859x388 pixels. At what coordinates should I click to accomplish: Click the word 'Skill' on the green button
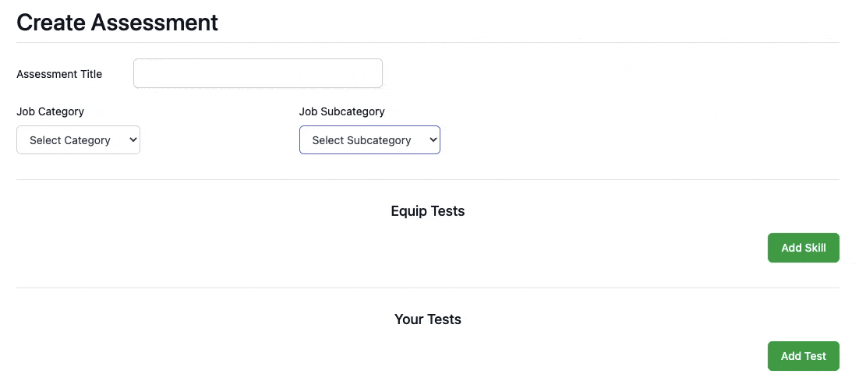tap(815, 248)
